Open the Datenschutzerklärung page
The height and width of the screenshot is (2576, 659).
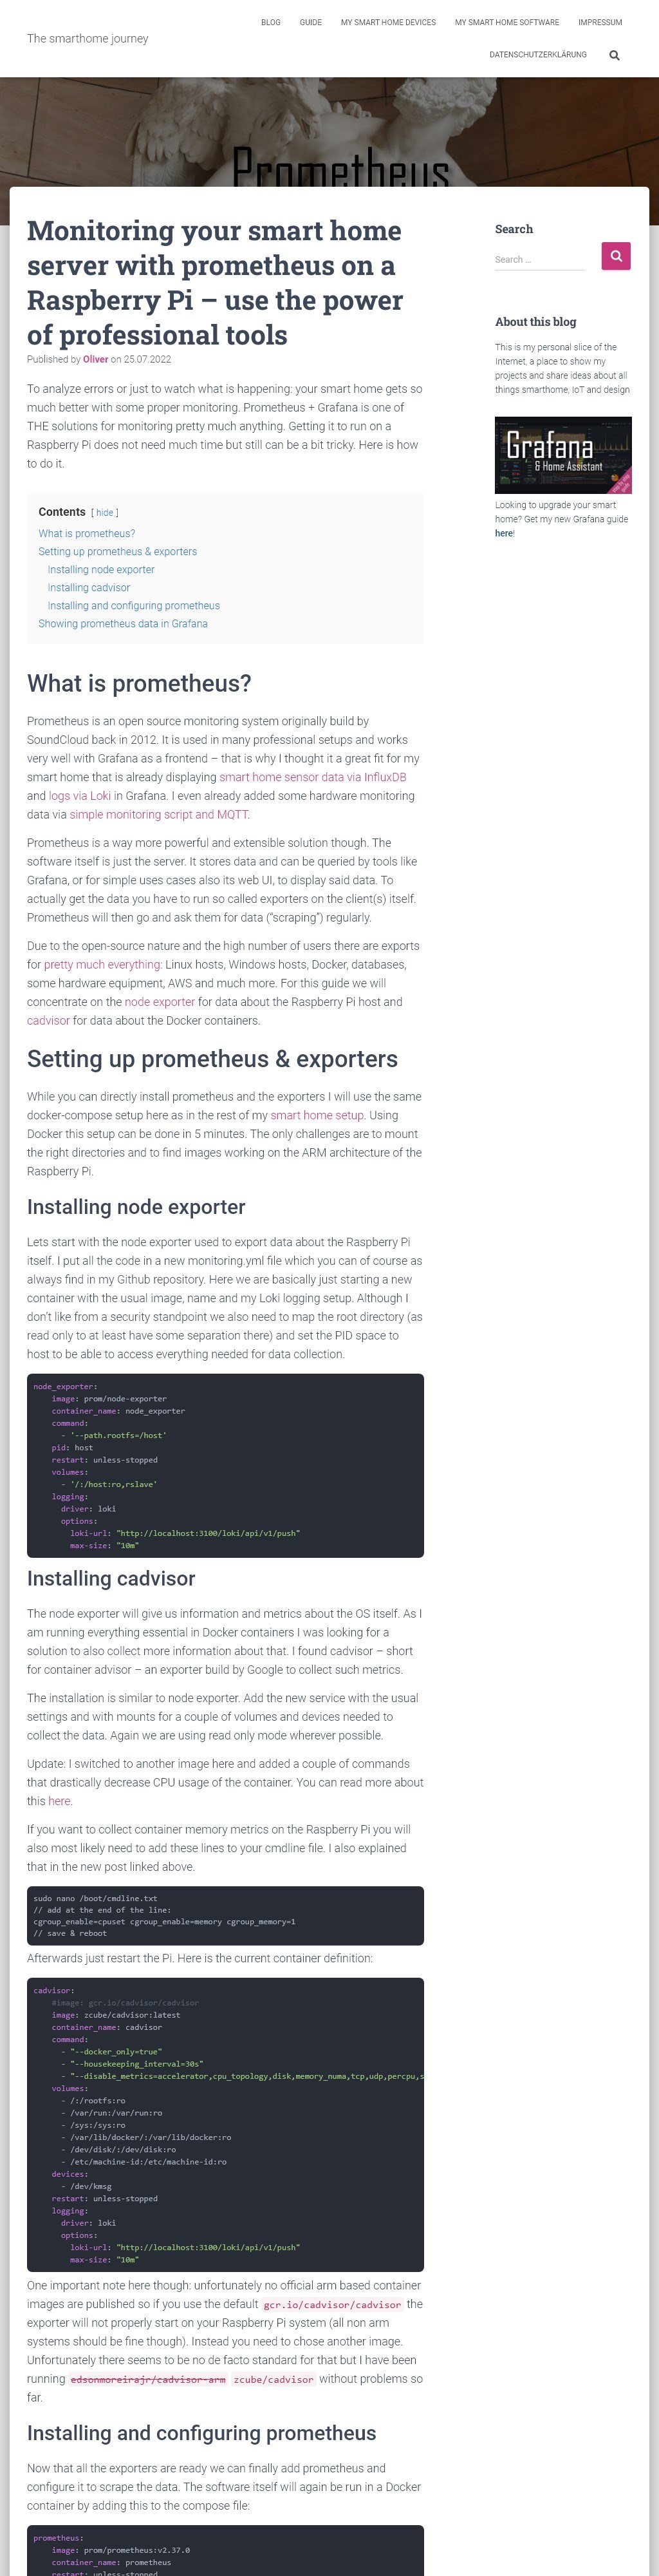(x=538, y=55)
